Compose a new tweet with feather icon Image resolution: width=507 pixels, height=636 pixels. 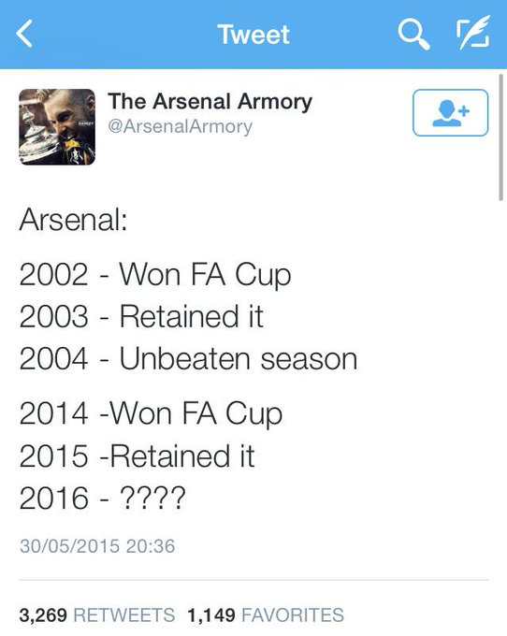click(x=473, y=33)
